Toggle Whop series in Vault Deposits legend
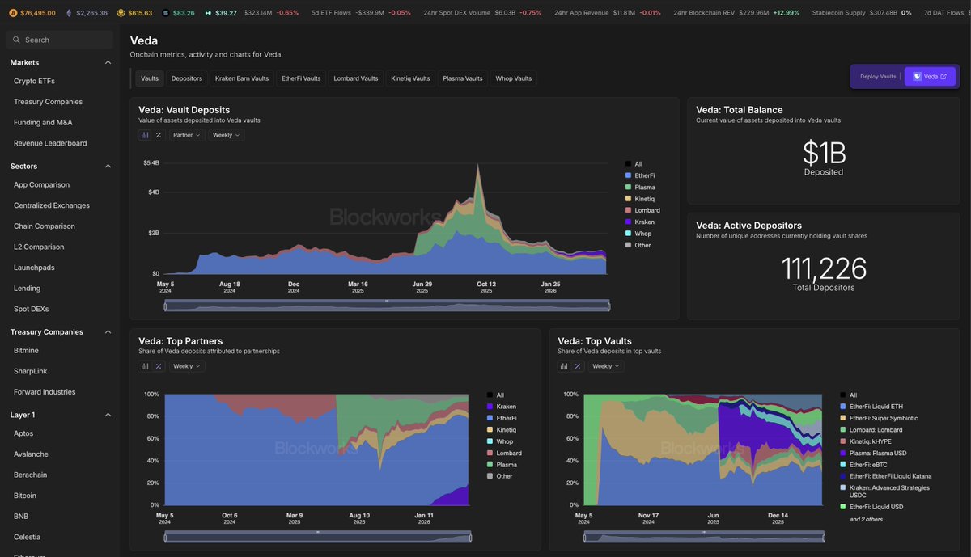This screenshot has width=971, height=557. tap(638, 234)
